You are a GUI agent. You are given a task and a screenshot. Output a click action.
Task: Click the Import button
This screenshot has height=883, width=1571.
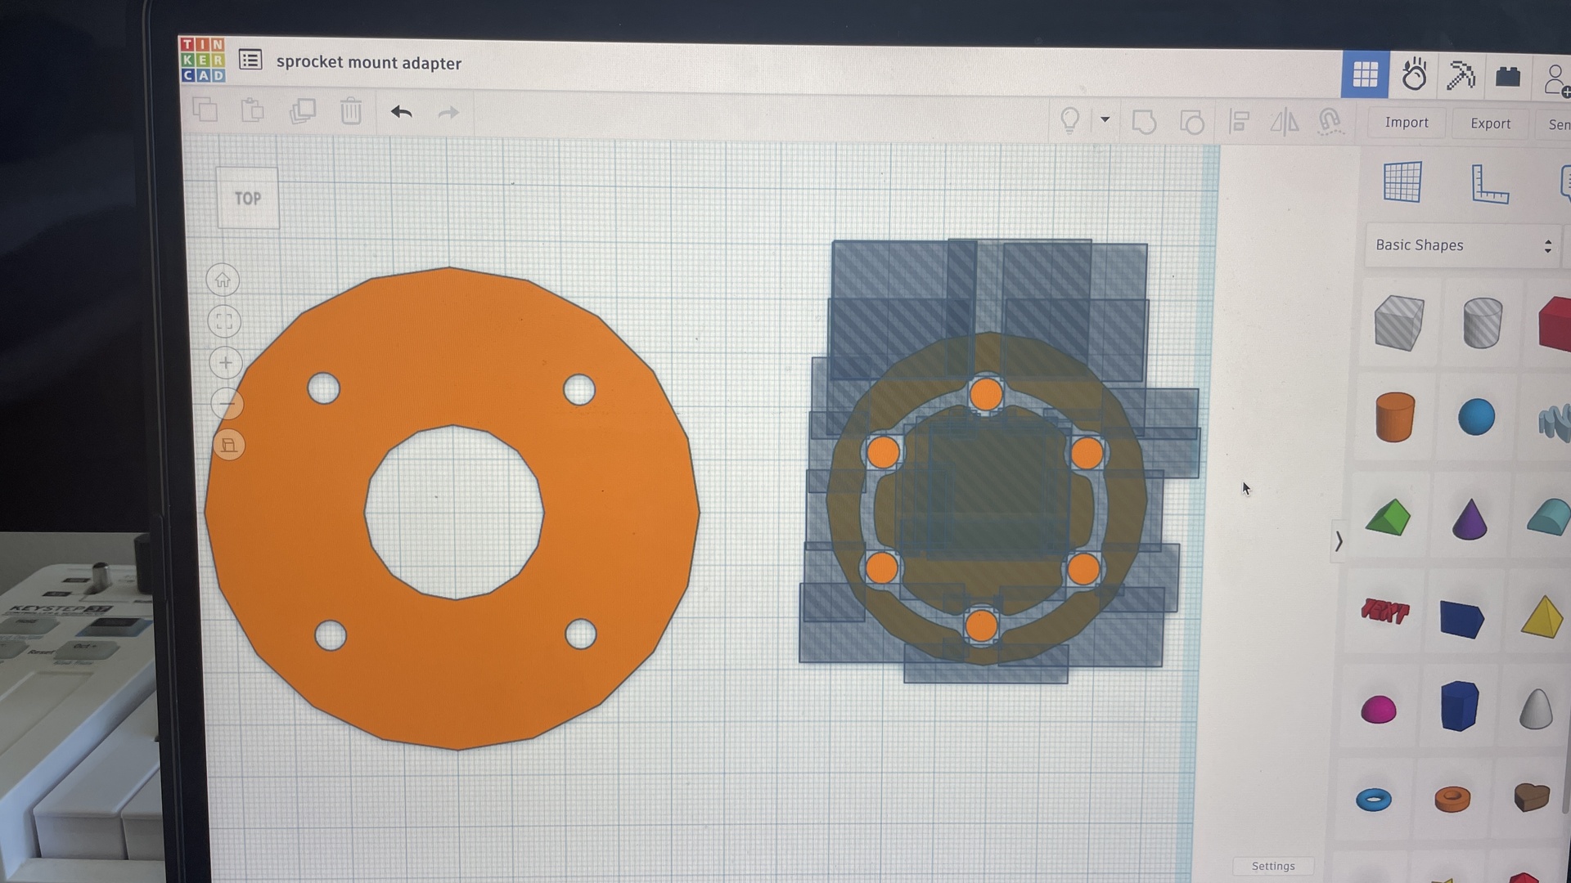tap(1407, 123)
